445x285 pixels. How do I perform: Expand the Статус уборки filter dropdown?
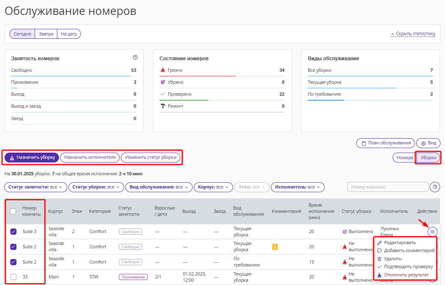(96, 187)
